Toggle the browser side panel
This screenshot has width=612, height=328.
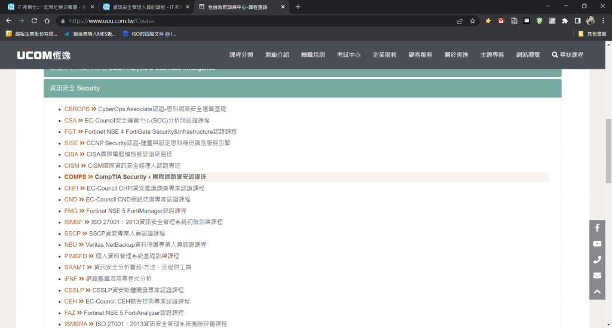coord(578,21)
